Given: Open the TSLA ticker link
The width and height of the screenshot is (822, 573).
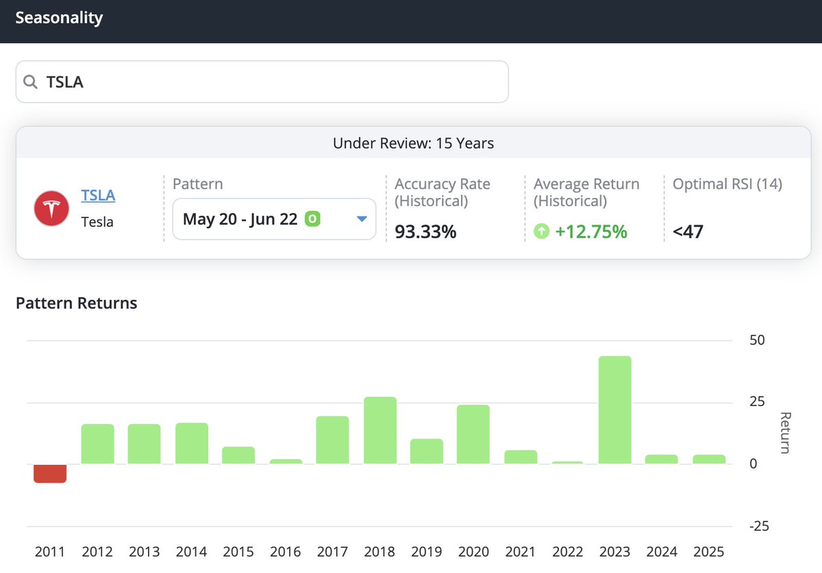Looking at the screenshot, I should pos(98,195).
